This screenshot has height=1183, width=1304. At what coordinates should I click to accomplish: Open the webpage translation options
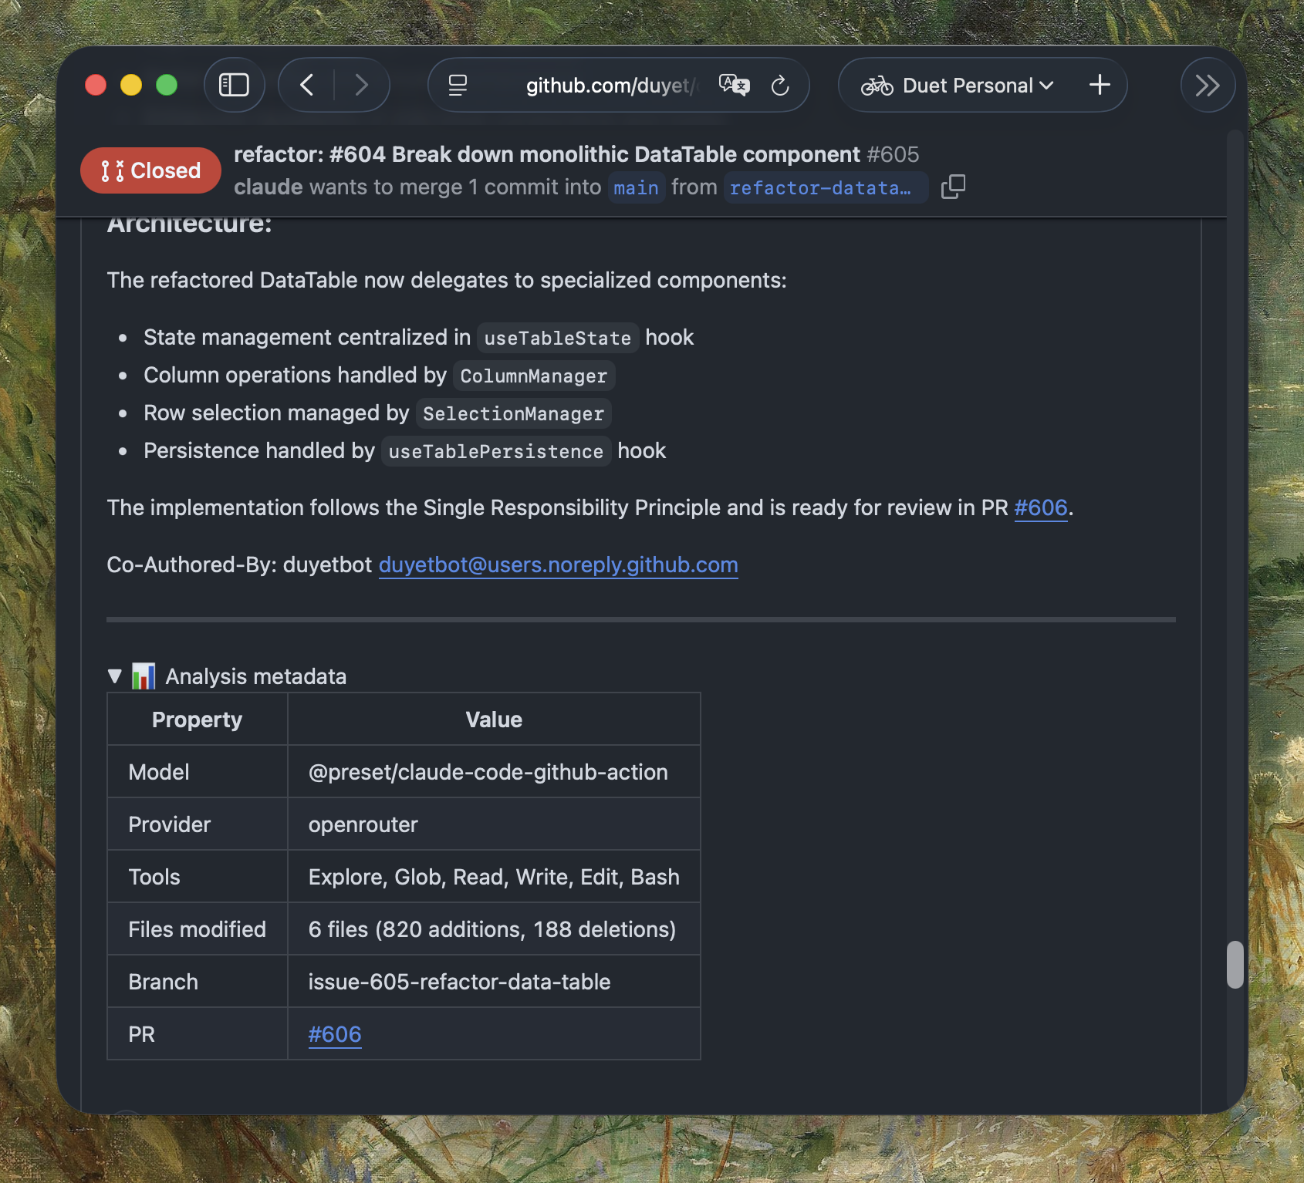(733, 86)
